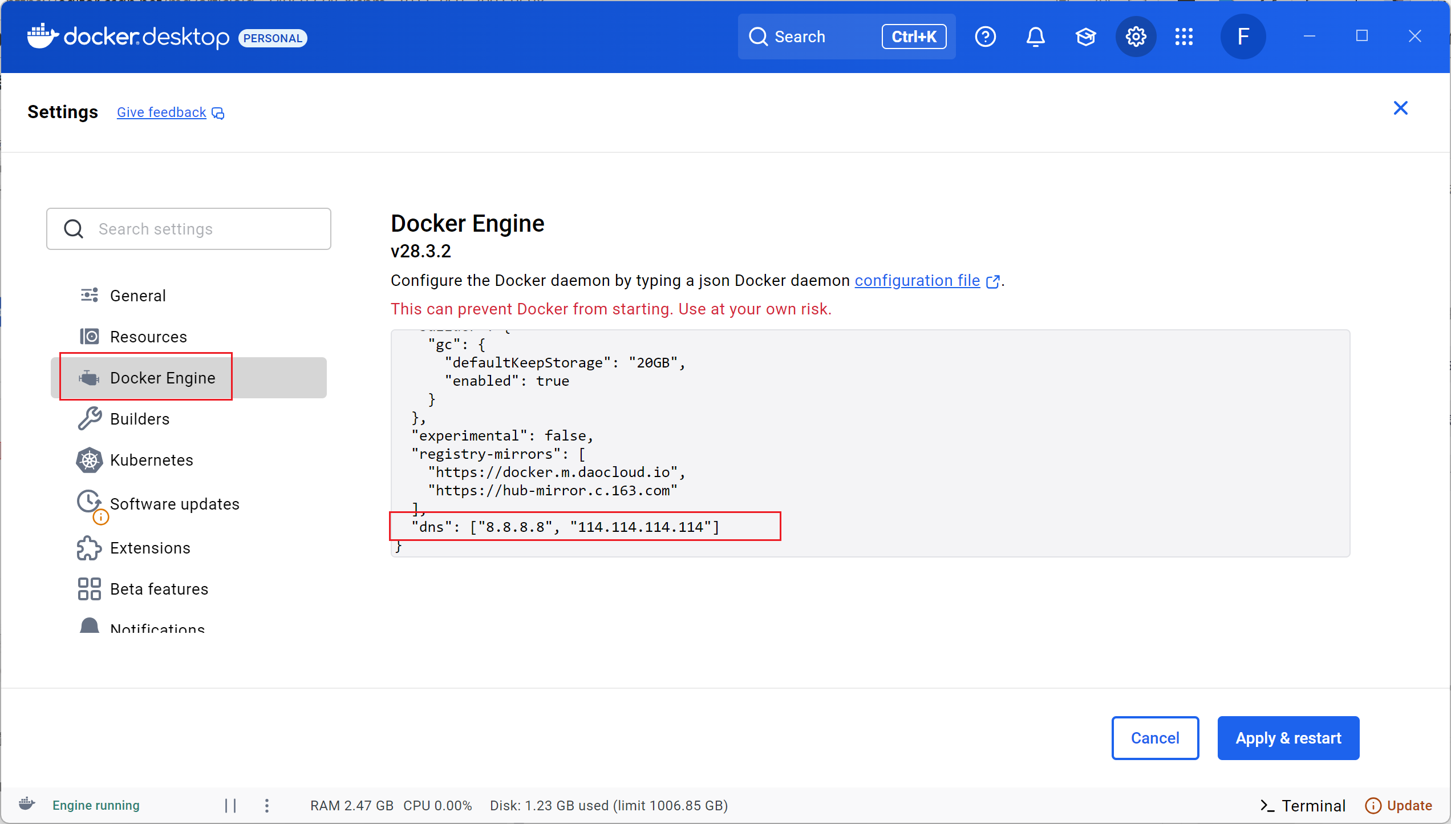This screenshot has width=1451, height=824.
Task: Click the "experimental": false line in the editor
Action: click(x=502, y=436)
